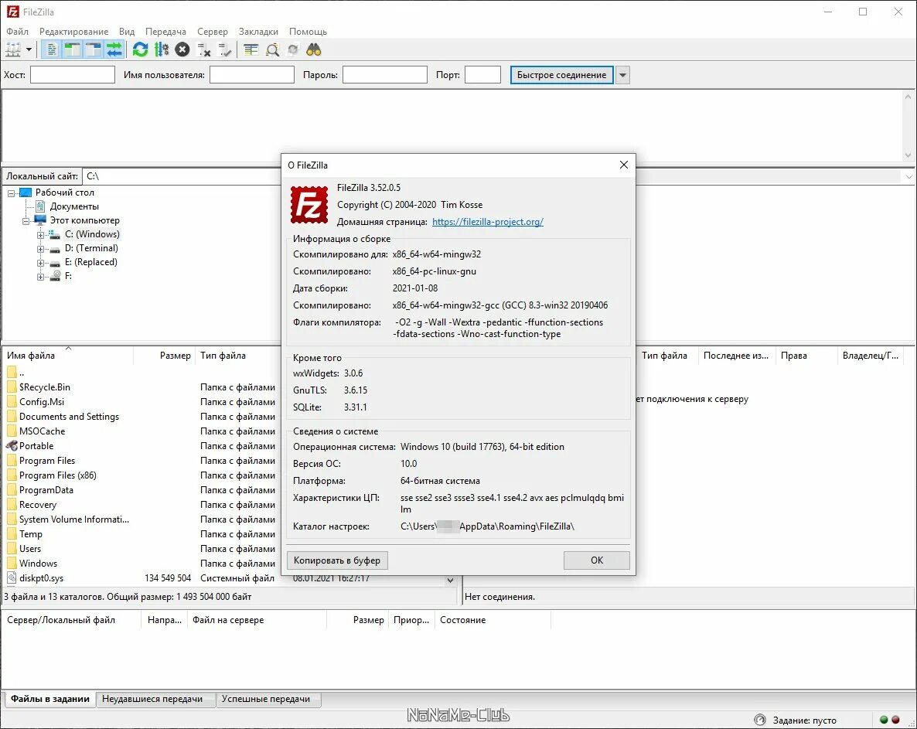Select the diskpt0.sys file
Screen dimensions: 917x729
point(41,578)
